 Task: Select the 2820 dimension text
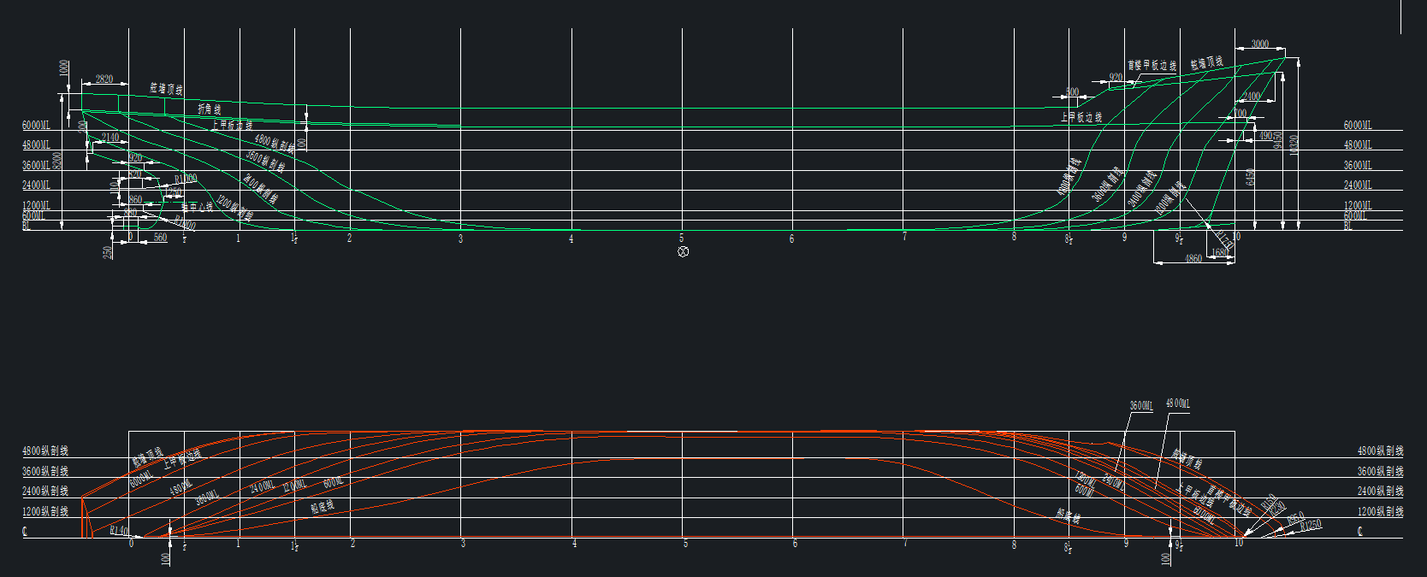pyautogui.click(x=104, y=79)
